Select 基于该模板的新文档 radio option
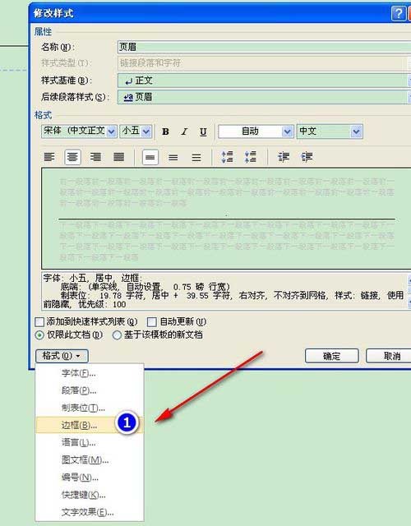 pos(117,335)
